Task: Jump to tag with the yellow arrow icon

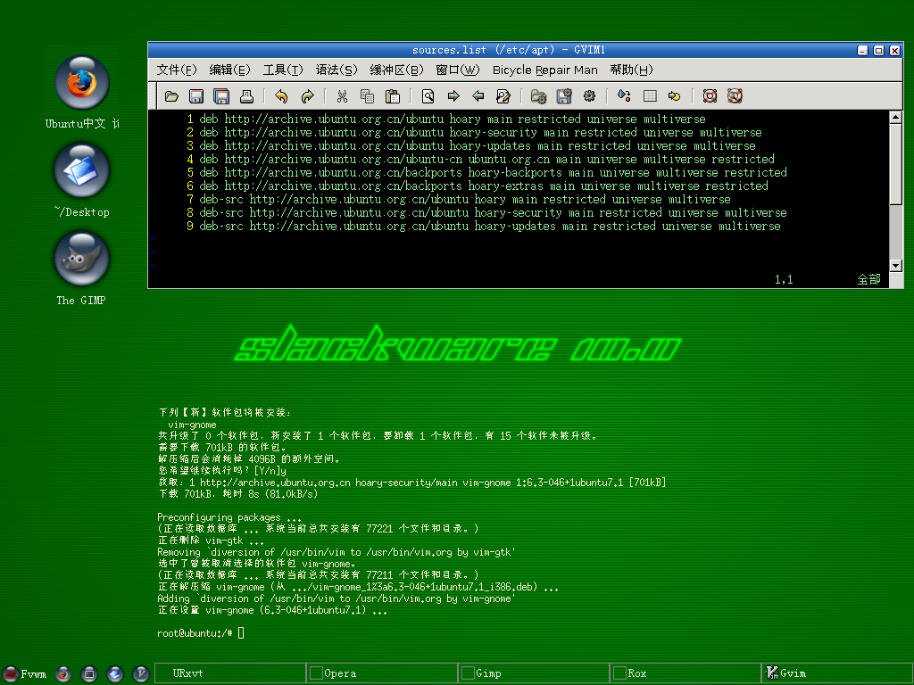Action: click(675, 96)
